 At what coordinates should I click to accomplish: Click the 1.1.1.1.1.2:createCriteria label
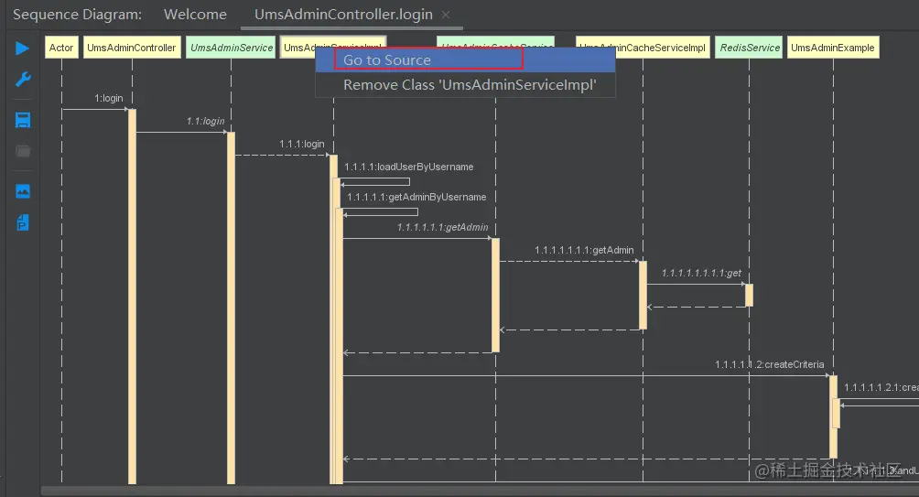click(770, 364)
